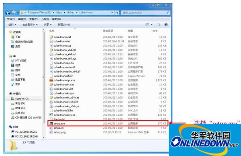This screenshot has width=241, height=156.
Task: Open the 包含到库中 dropdown
Action: pyautogui.click(x=30, y=25)
